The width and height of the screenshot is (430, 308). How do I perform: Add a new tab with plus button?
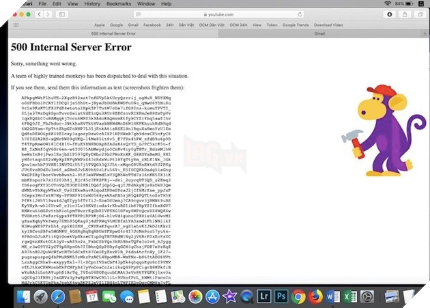(425, 33)
